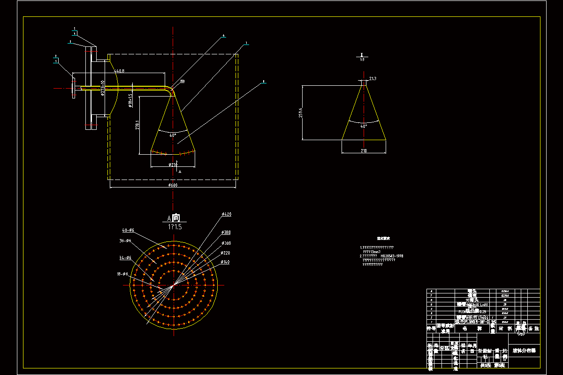Select the title block drawing name cell
Image resolution: width=563 pixels, height=375 pixels.
pyautogui.click(x=524, y=350)
